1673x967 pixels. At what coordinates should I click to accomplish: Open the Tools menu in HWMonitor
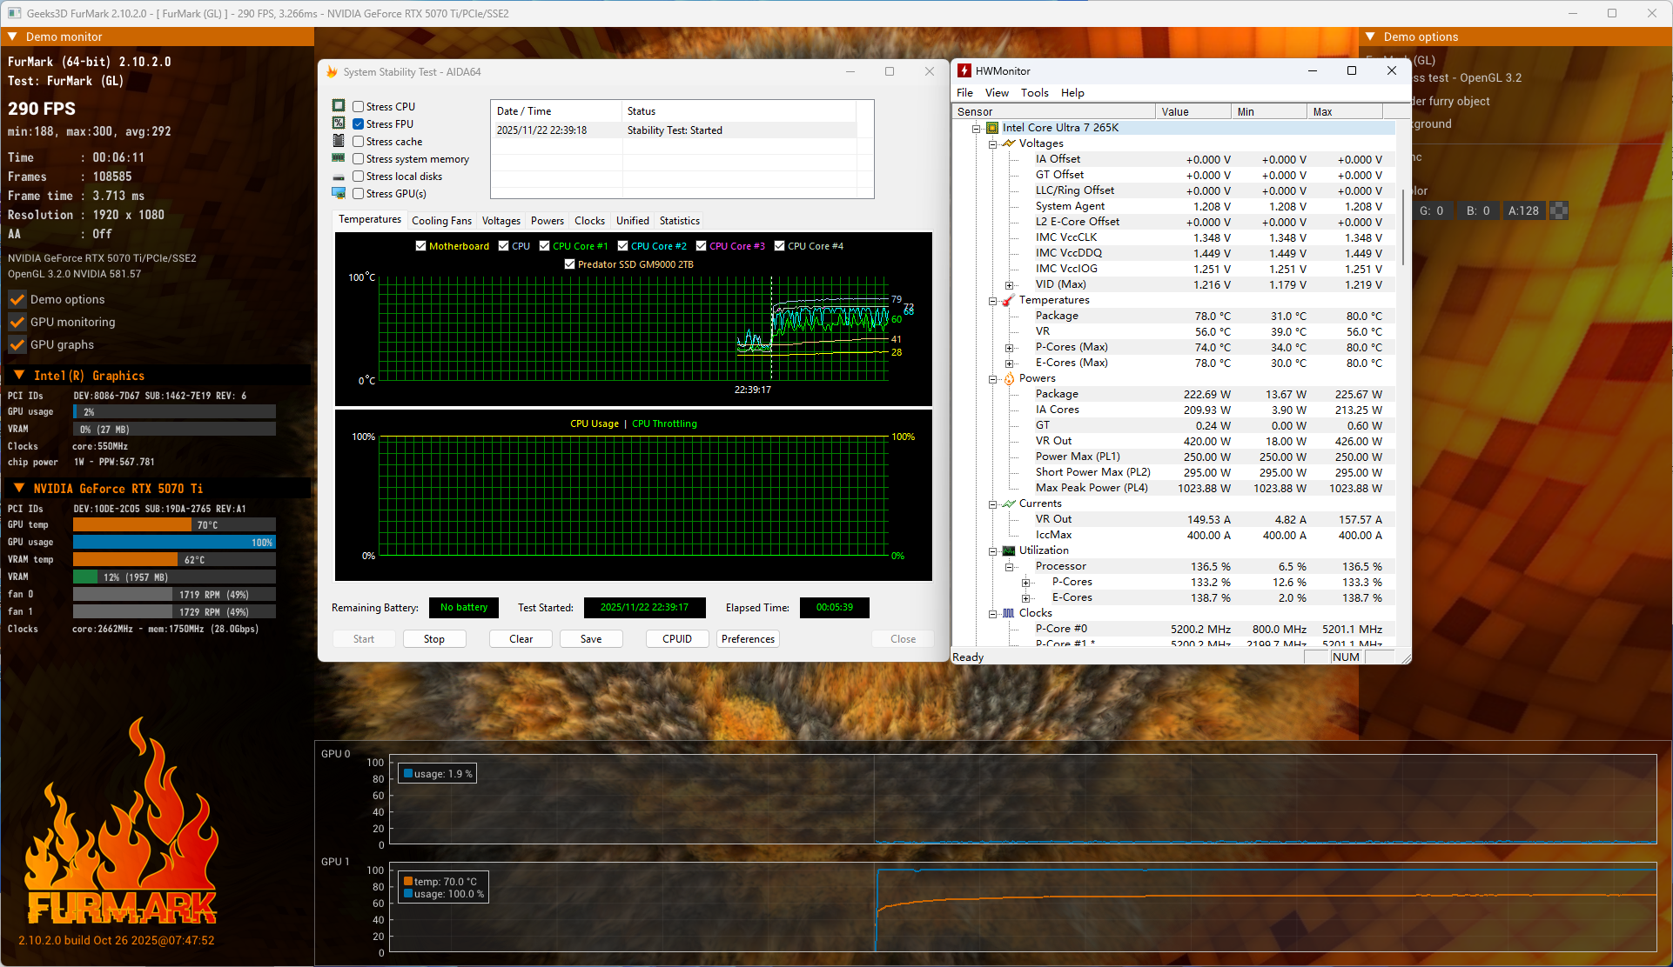(x=1034, y=93)
